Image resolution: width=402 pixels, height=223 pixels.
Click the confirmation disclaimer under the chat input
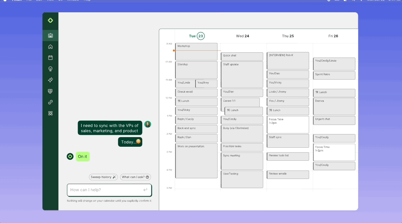109,201
